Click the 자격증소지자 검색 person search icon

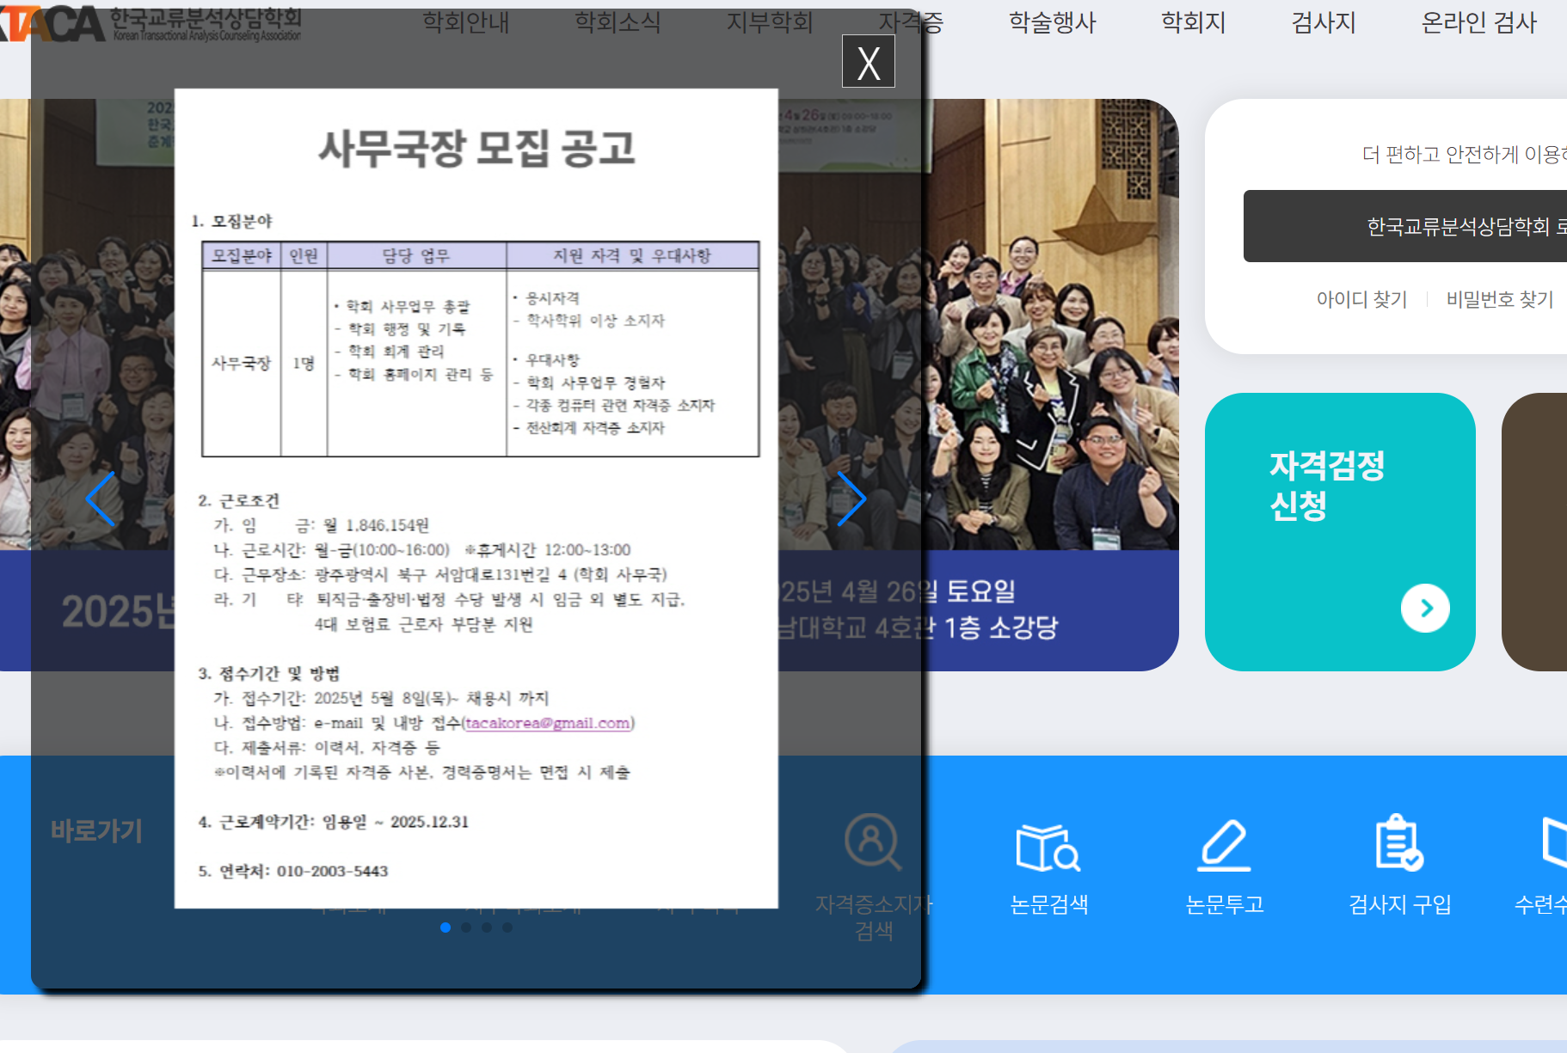point(873,842)
